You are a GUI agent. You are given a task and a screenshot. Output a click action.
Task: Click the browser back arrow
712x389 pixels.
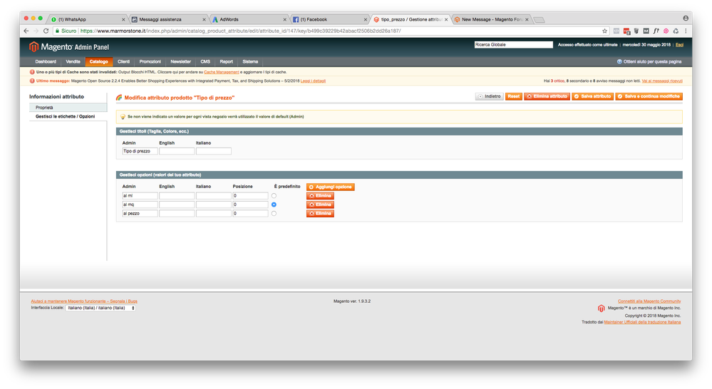(27, 31)
